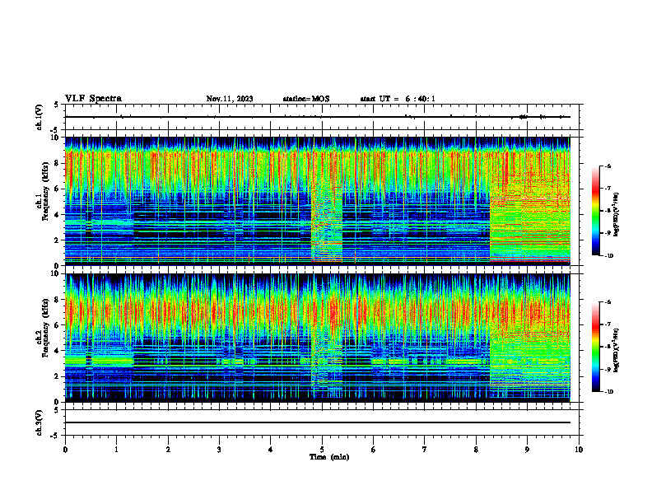This screenshot has width=652, height=504.
Task: Click the "4" kHz tick on ch.2 axis
Action: click(x=56, y=351)
